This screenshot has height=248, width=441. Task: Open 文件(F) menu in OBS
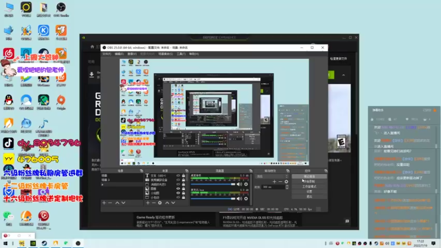pos(106,53)
